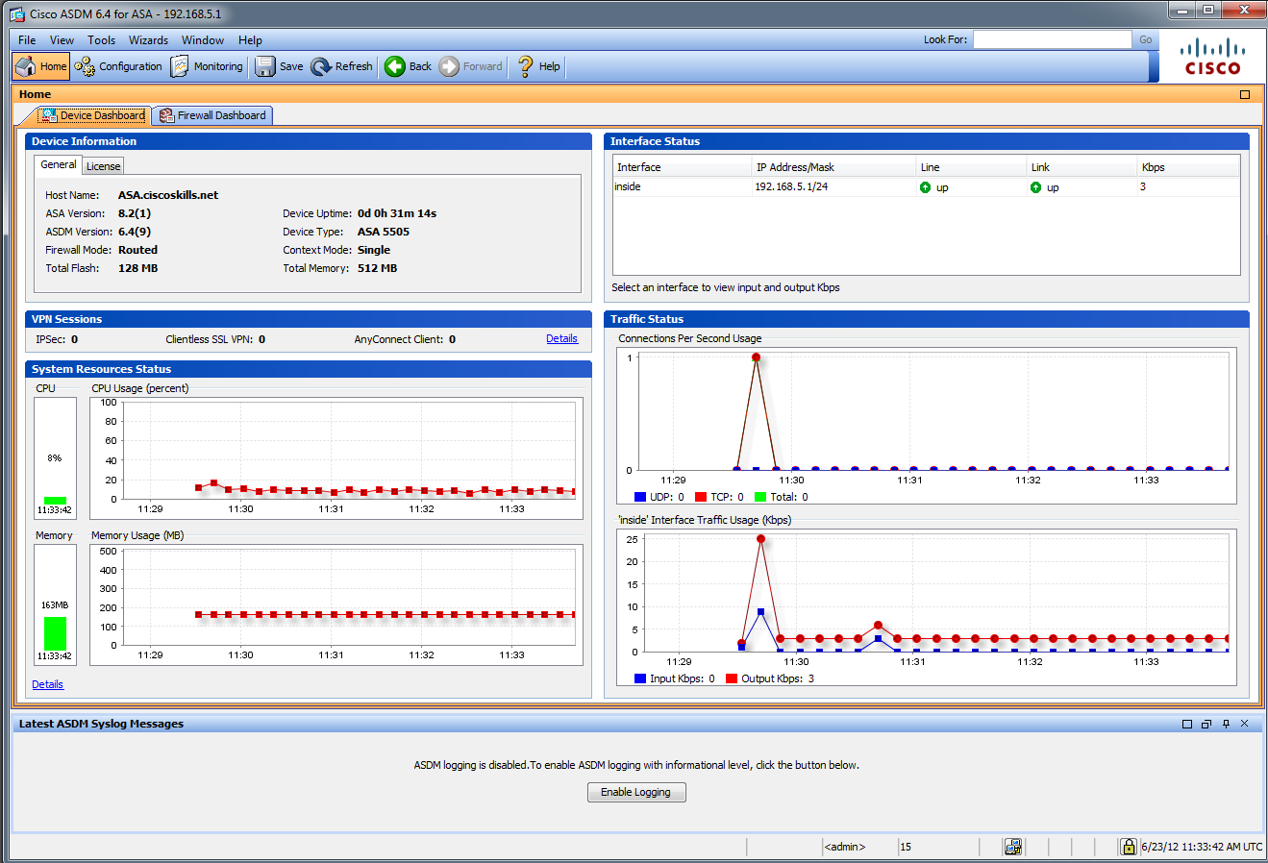The width and height of the screenshot is (1268, 863).
Task: Click the Save floppy-disk toolbar button
Action: [x=280, y=66]
